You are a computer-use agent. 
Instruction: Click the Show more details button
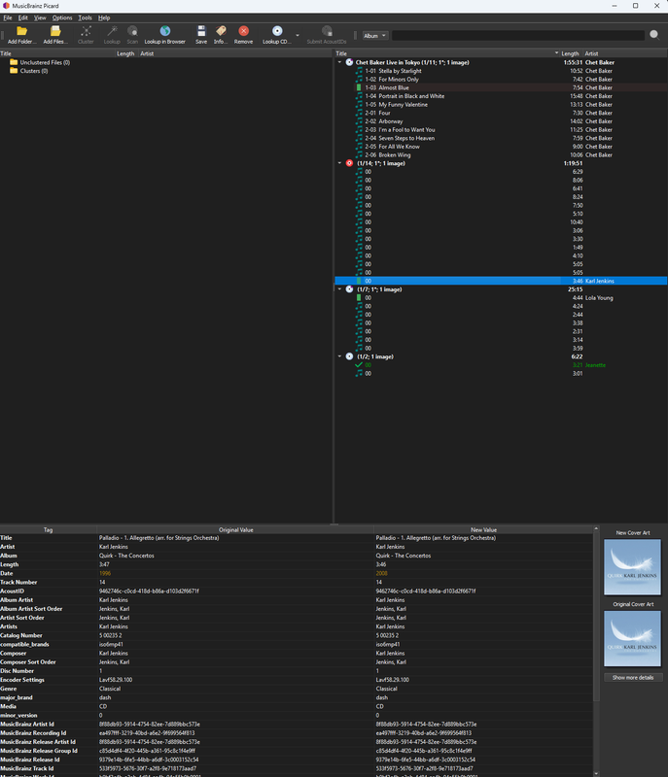click(x=633, y=677)
